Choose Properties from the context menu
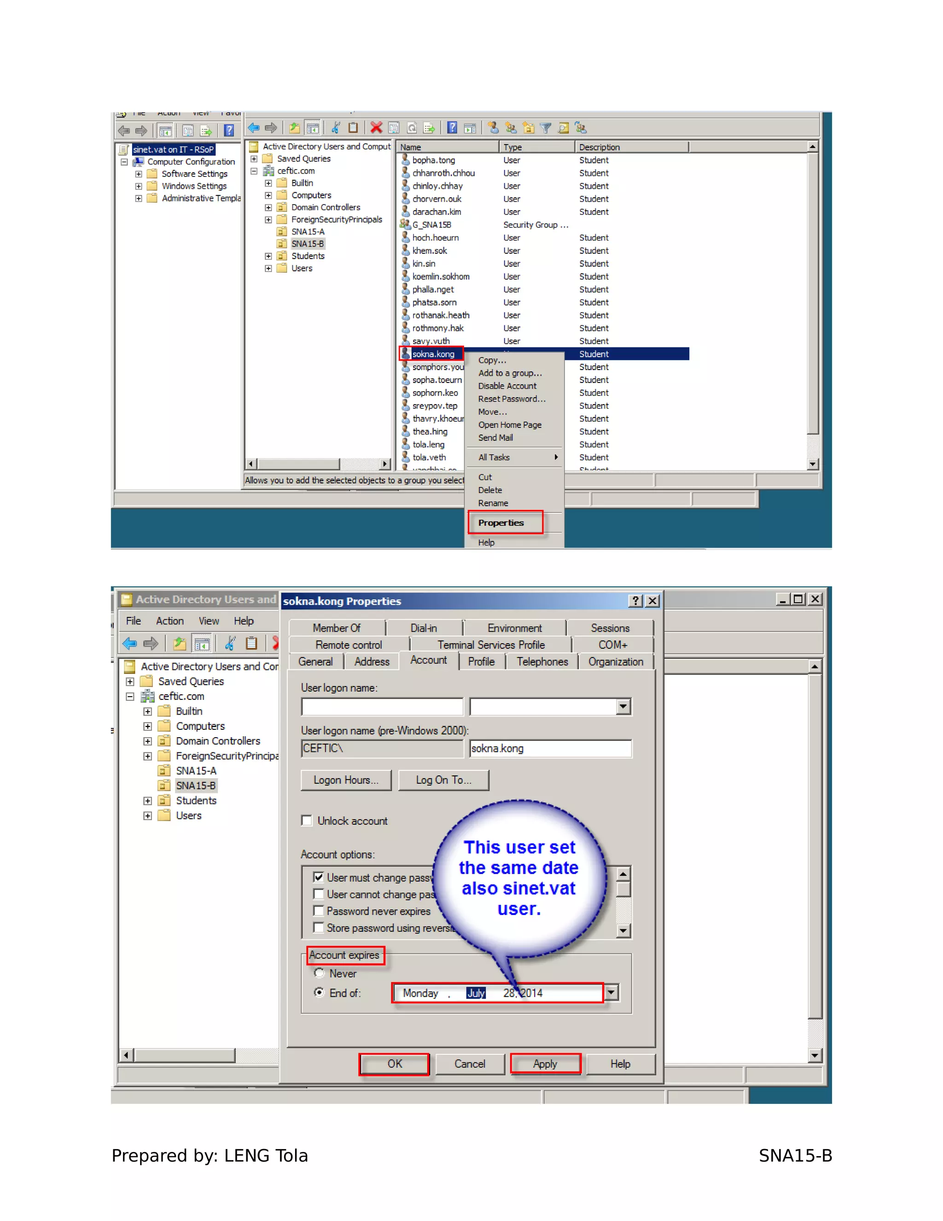The height and width of the screenshot is (1221, 943). [x=501, y=523]
